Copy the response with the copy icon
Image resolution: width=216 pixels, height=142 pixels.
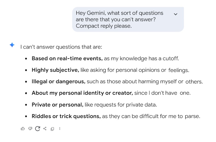click(x=52, y=129)
